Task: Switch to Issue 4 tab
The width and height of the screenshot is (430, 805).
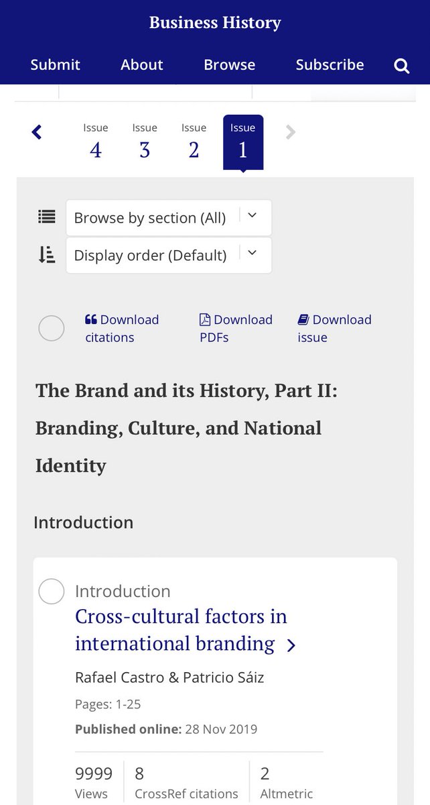Action: (x=96, y=142)
